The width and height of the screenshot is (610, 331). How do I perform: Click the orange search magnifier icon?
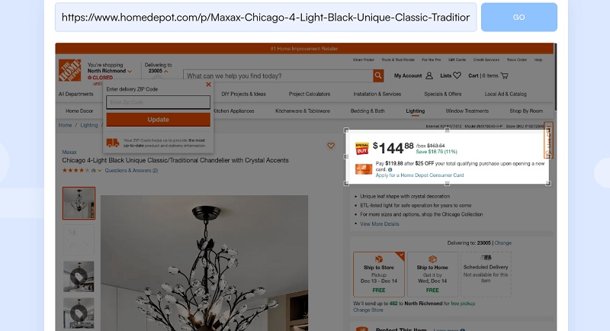(x=378, y=76)
